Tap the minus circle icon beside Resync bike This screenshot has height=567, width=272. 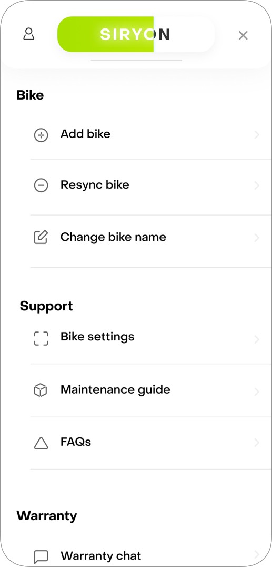(41, 185)
